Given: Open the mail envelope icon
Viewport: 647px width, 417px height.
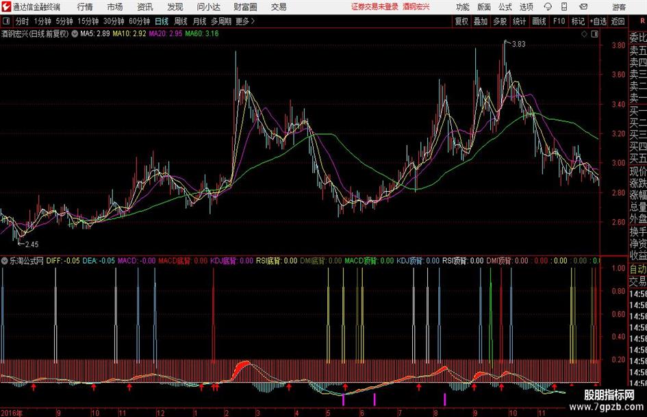Looking at the screenshot, I should pyautogui.click(x=583, y=7).
